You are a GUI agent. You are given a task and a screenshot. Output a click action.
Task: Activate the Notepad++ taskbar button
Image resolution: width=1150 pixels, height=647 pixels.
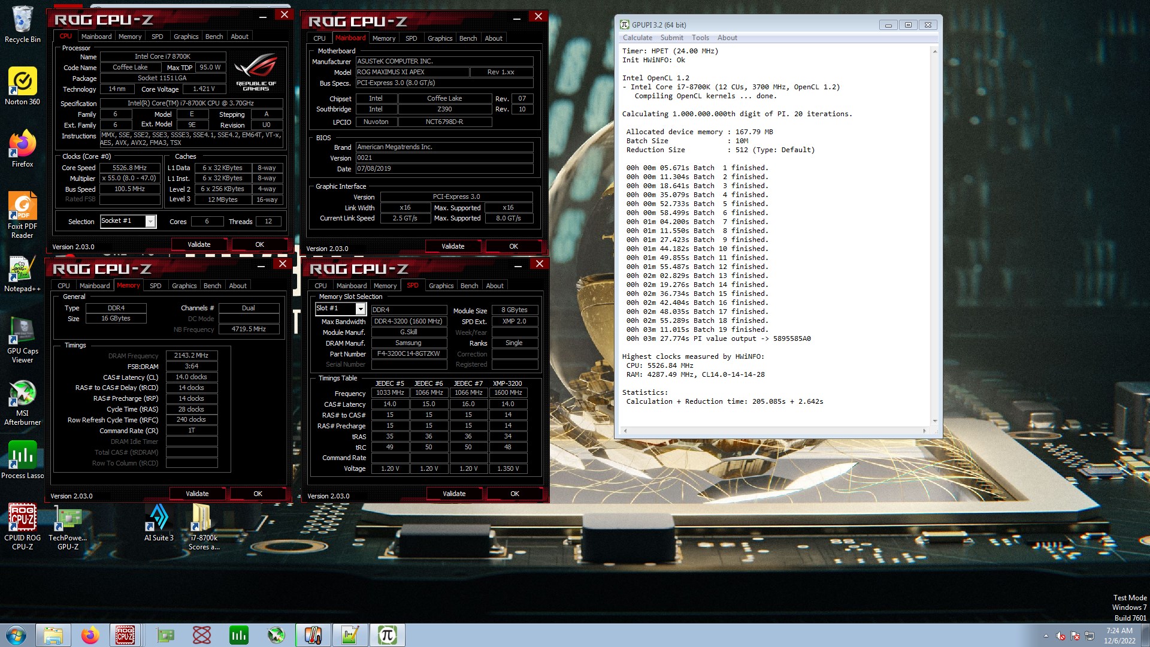350,635
